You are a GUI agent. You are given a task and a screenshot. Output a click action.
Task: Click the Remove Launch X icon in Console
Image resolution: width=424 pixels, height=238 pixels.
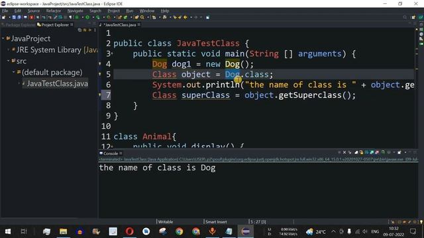(344, 153)
